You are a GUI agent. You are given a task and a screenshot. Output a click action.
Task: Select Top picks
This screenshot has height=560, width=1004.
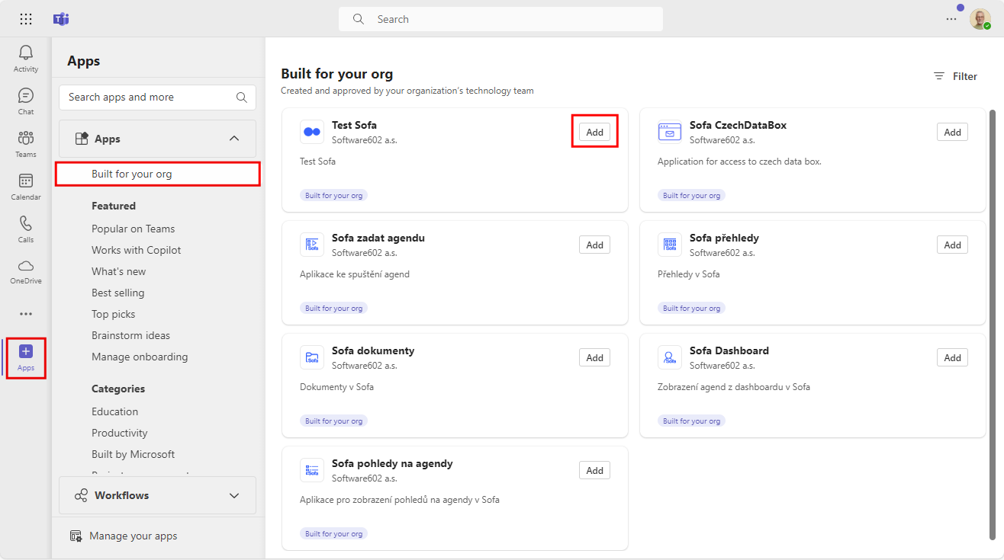[114, 314]
